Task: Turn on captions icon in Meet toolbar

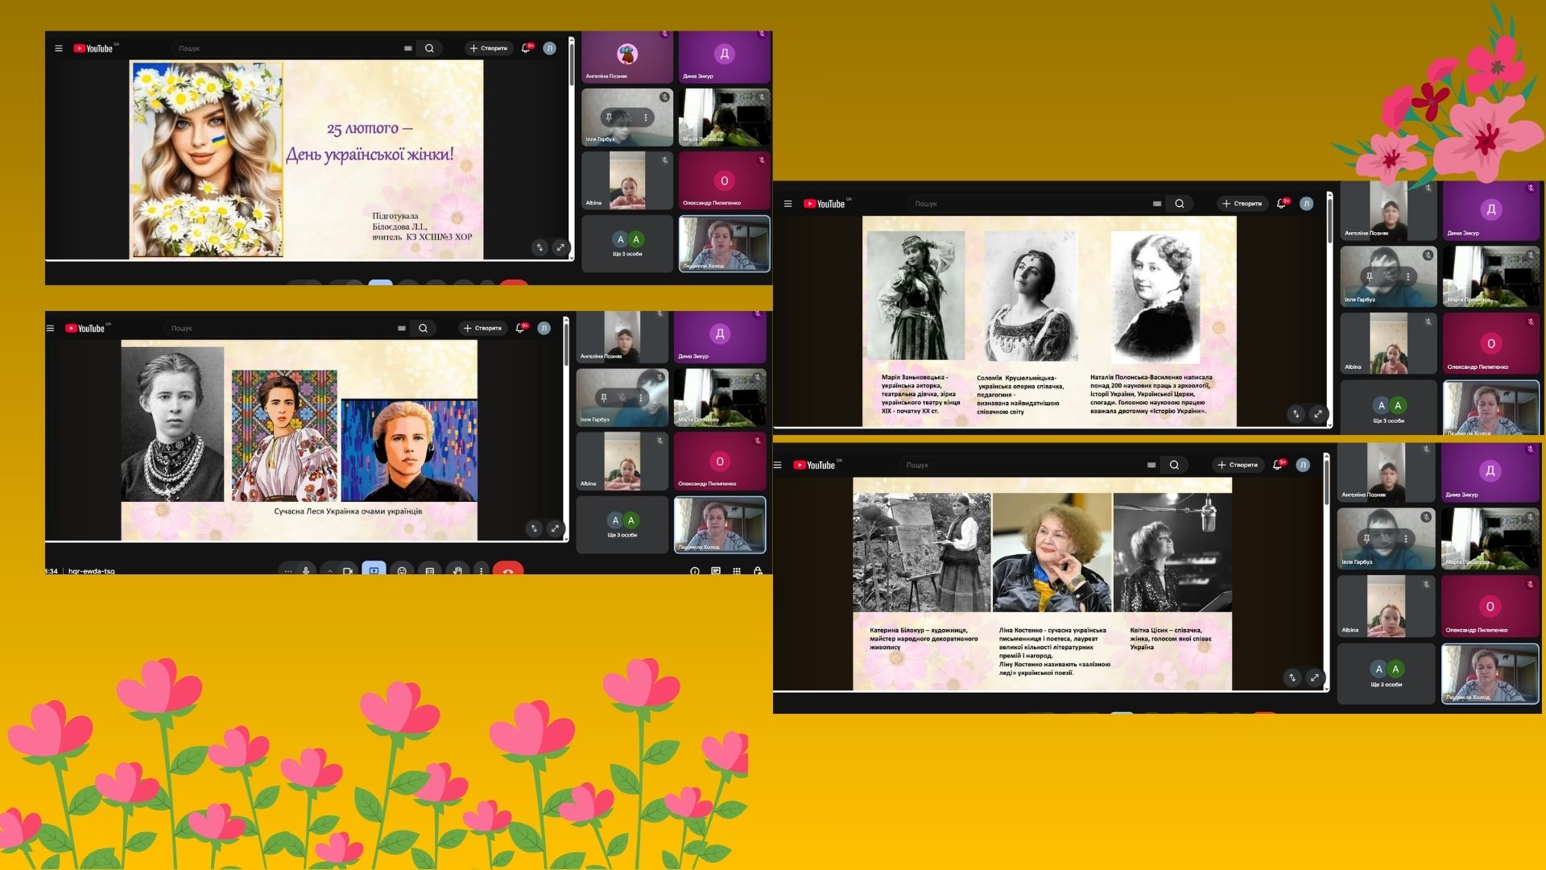Action: [x=430, y=570]
